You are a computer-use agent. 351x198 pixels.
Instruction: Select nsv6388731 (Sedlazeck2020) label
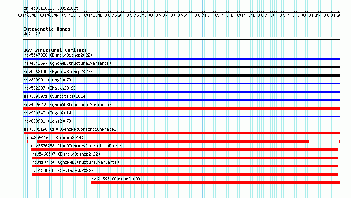click(62, 170)
